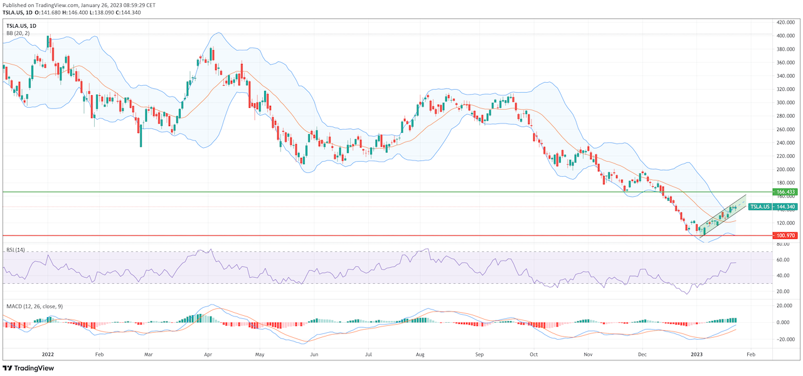Select the red support horizontal line

coord(376,236)
